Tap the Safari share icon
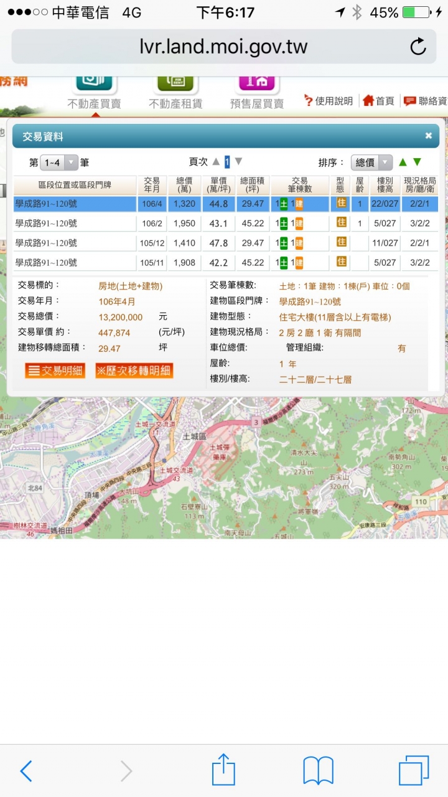This screenshot has height=797, width=448. point(223,771)
